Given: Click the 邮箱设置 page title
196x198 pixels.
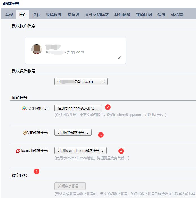Looking at the screenshot, I should pyautogui.click(x=11, y=4).
